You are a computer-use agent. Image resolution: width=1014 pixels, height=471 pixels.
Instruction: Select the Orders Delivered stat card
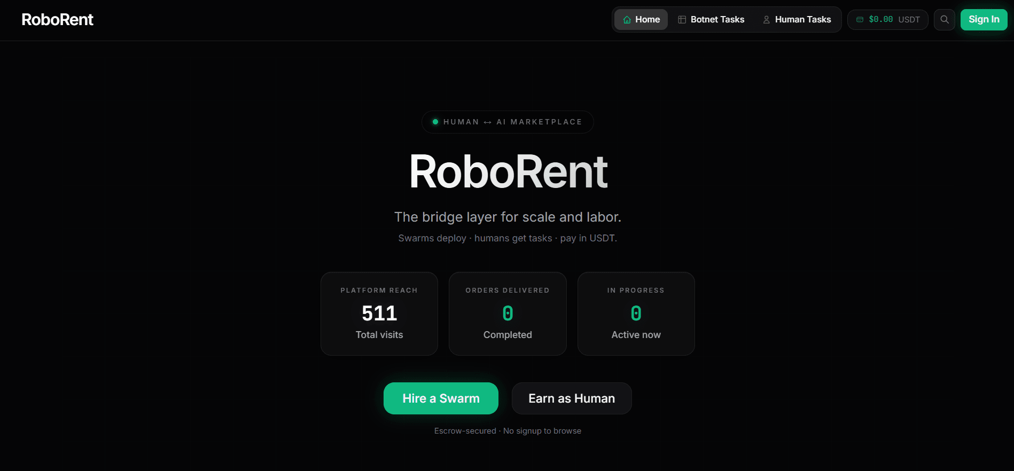click(x=508, y=314)
